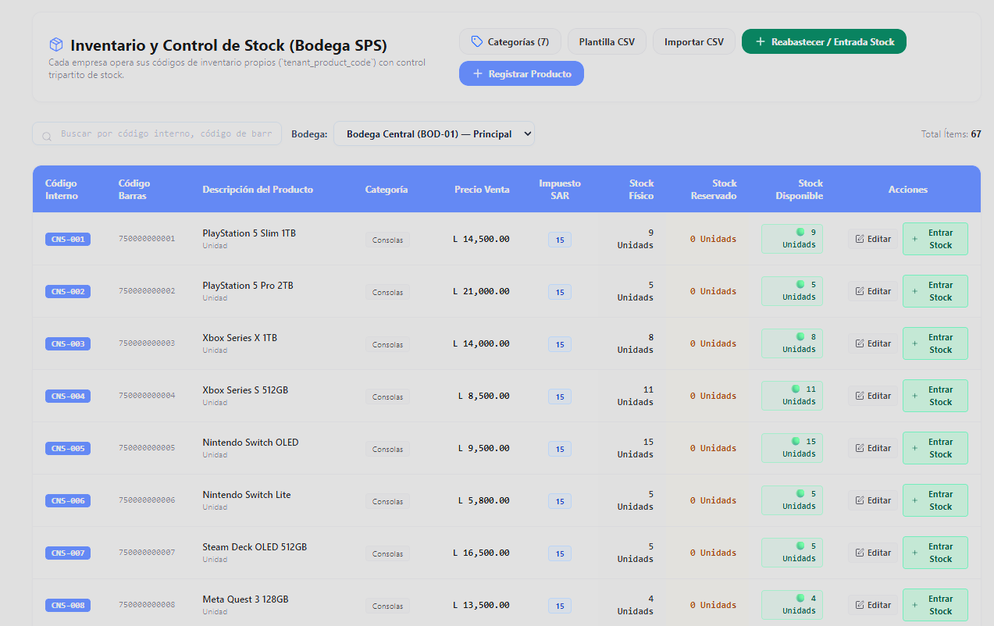994x626 pixels.
Task: Click the pencil icon for Nintendo Switch OLED
Action: tap(860, 448)
